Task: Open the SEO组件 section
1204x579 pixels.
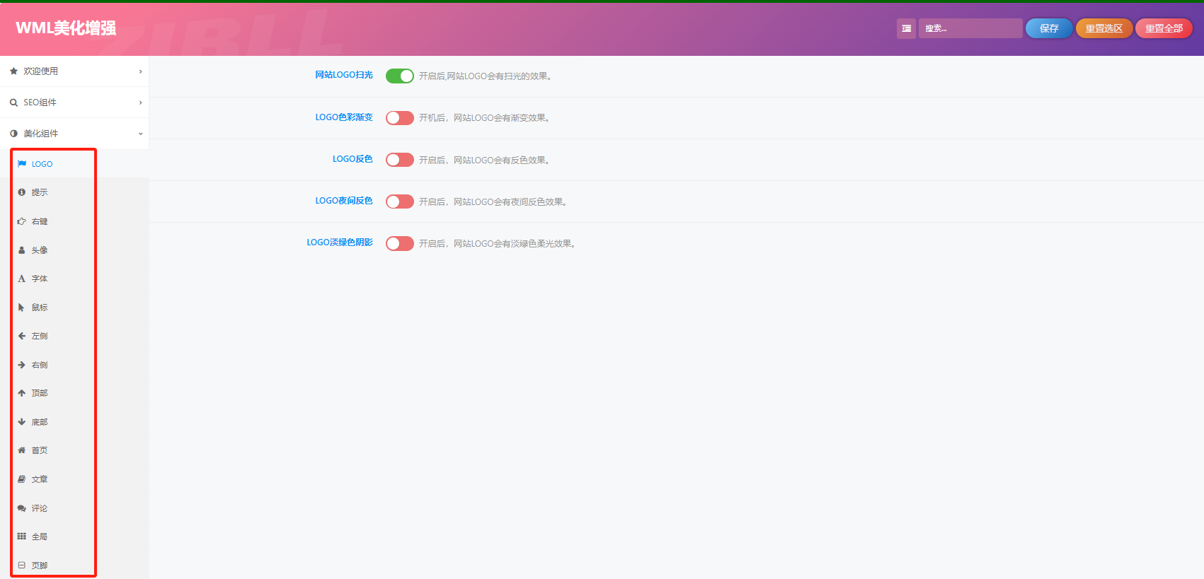Action: [74, 103]
